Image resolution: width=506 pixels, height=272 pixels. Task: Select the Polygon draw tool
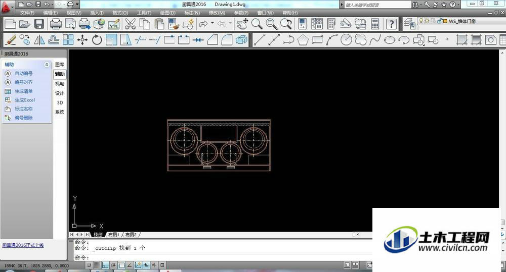point(303,40)
